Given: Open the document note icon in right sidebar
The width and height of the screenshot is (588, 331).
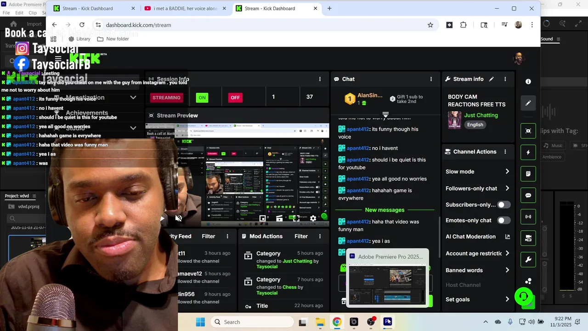Looking at the screenshot, I should coord(528,174).
